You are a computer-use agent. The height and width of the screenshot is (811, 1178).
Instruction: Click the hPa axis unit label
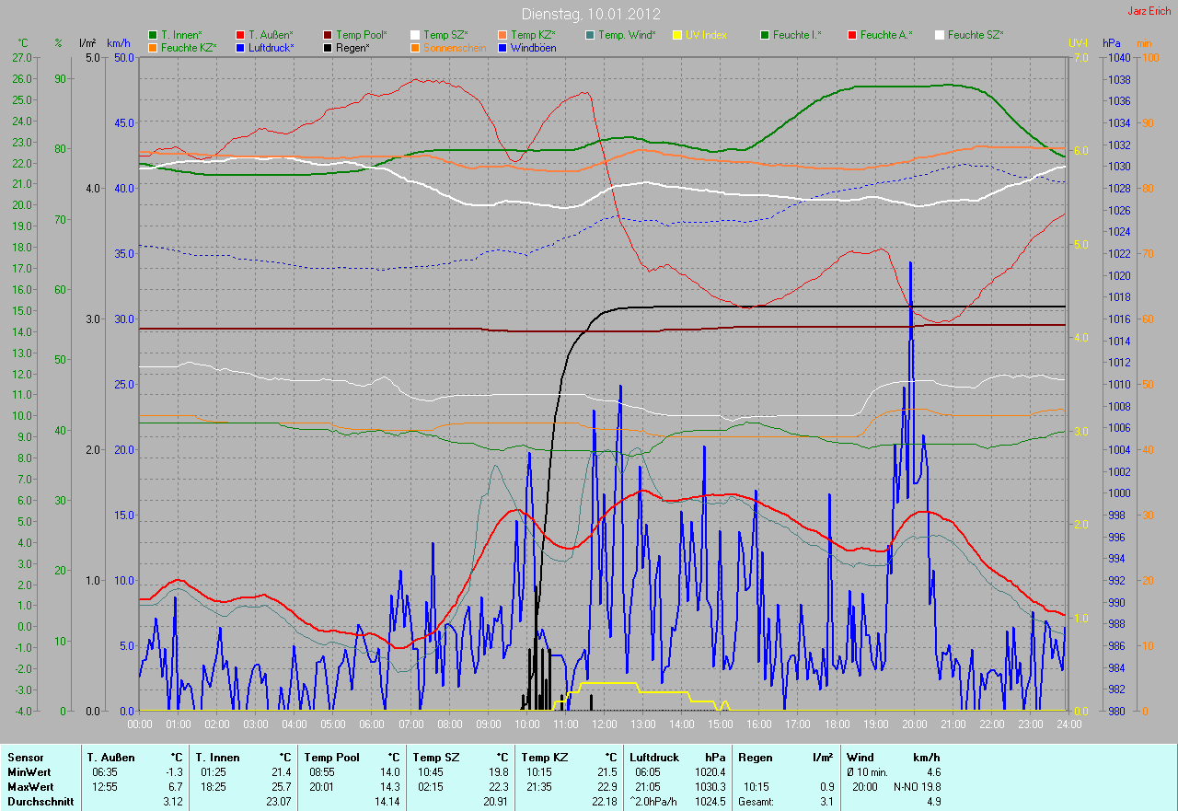(x=1113, y=43)
